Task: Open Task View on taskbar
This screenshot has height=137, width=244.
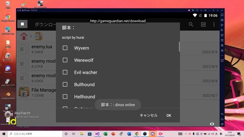Action: click(x=74, y=134)
